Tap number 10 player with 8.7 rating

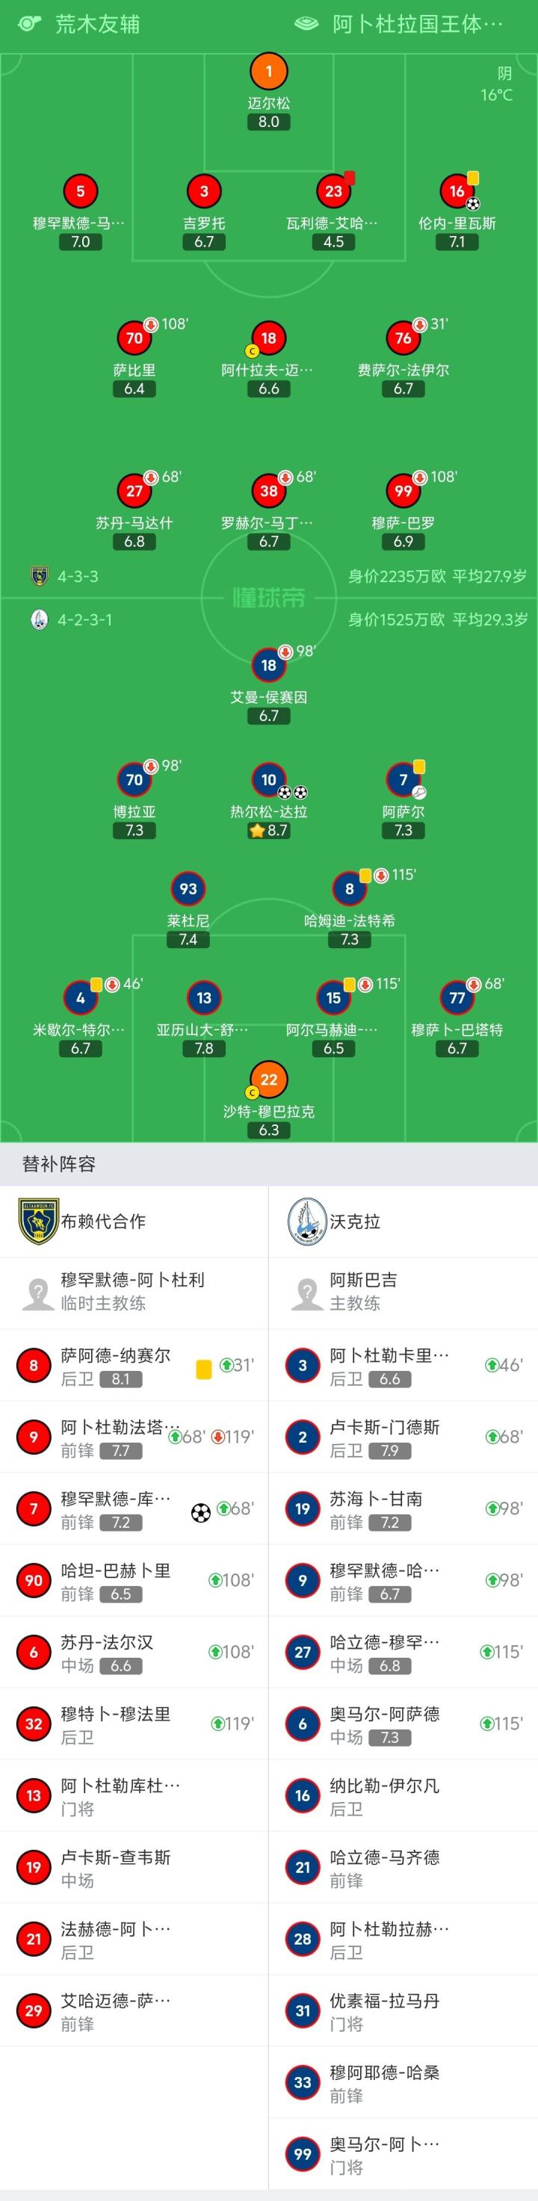[269, 779]
